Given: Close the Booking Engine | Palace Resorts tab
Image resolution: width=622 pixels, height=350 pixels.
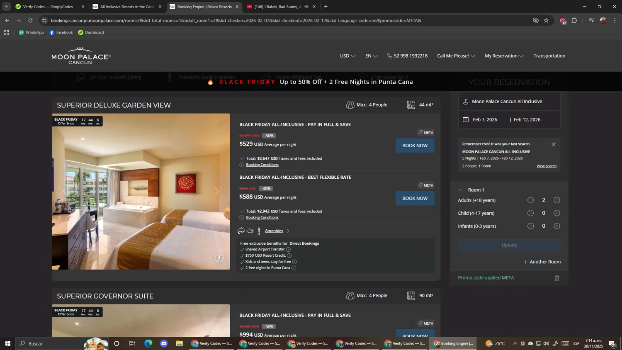Looking at the screenshot, I should tap(237, 7).
